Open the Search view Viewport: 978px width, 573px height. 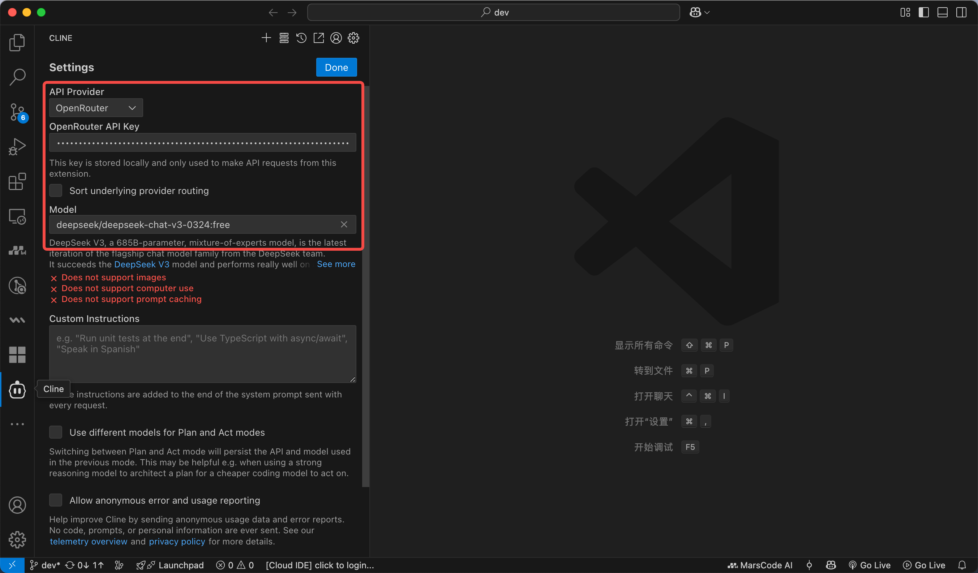coord(17,77)
